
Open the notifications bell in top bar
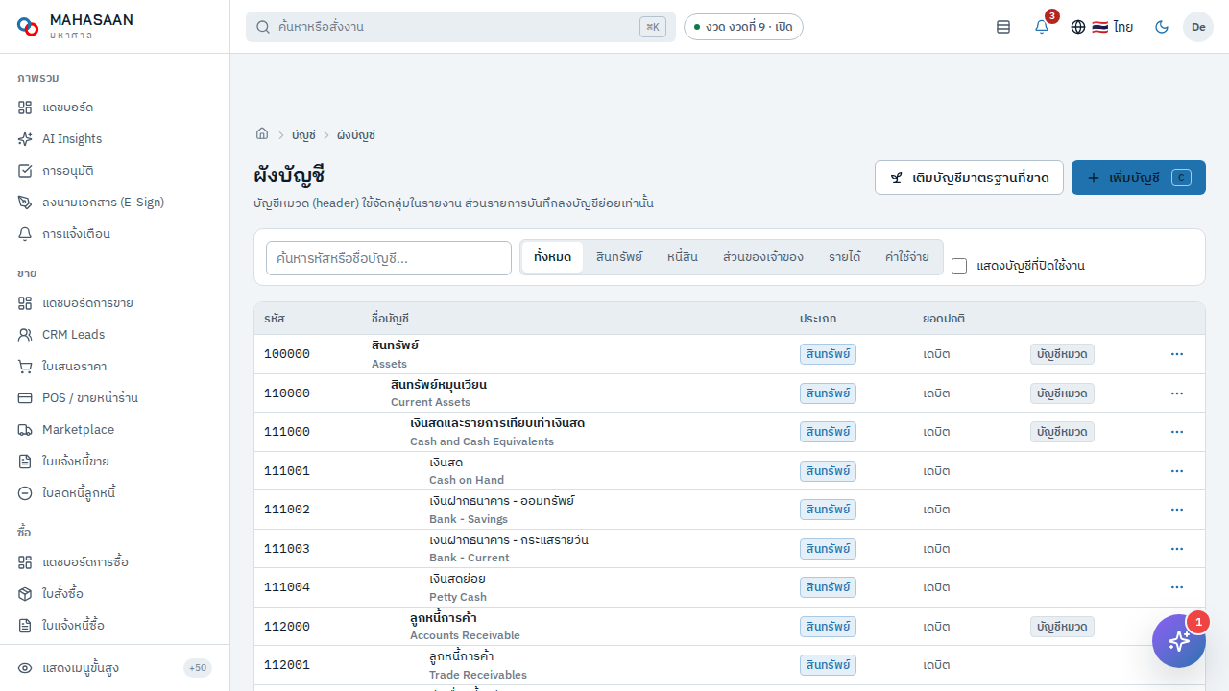click(x=1042, y=27)
